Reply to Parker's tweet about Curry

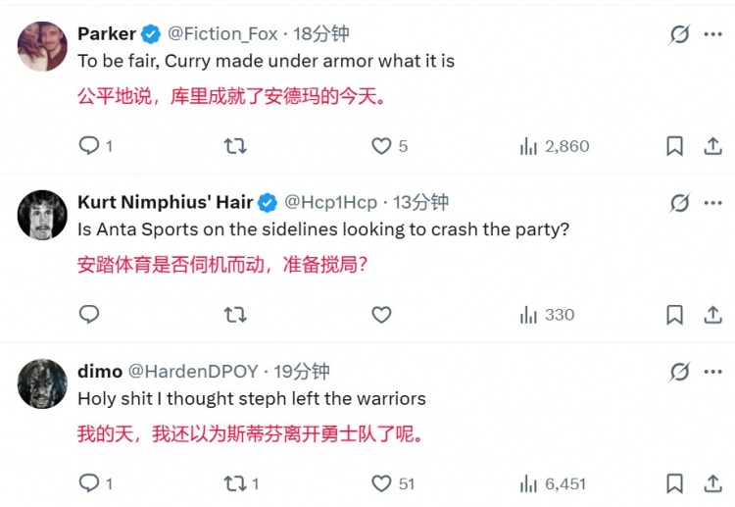click(89, 146)
